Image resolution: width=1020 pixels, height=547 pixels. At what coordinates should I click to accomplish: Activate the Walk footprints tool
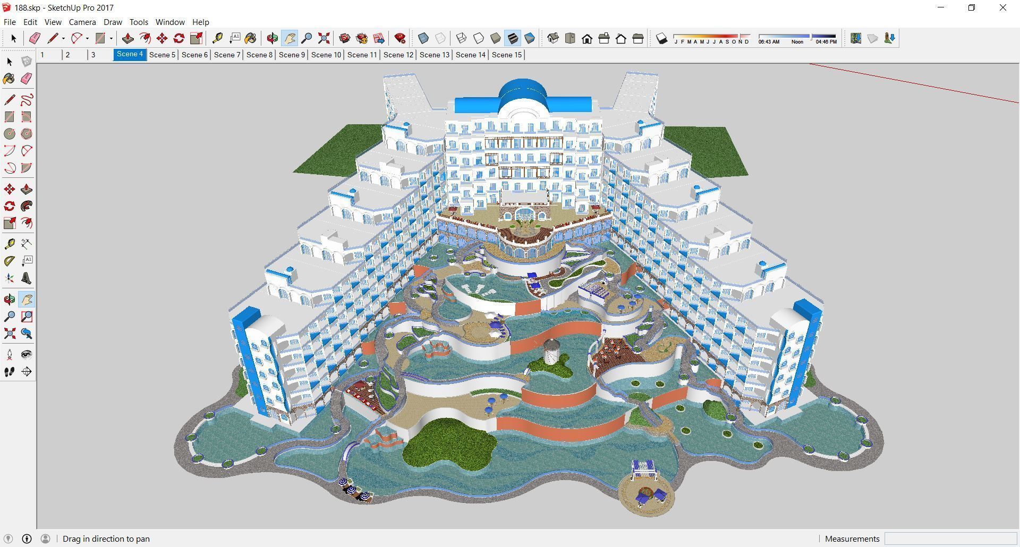pyautogui.click(x=10, y=372)
